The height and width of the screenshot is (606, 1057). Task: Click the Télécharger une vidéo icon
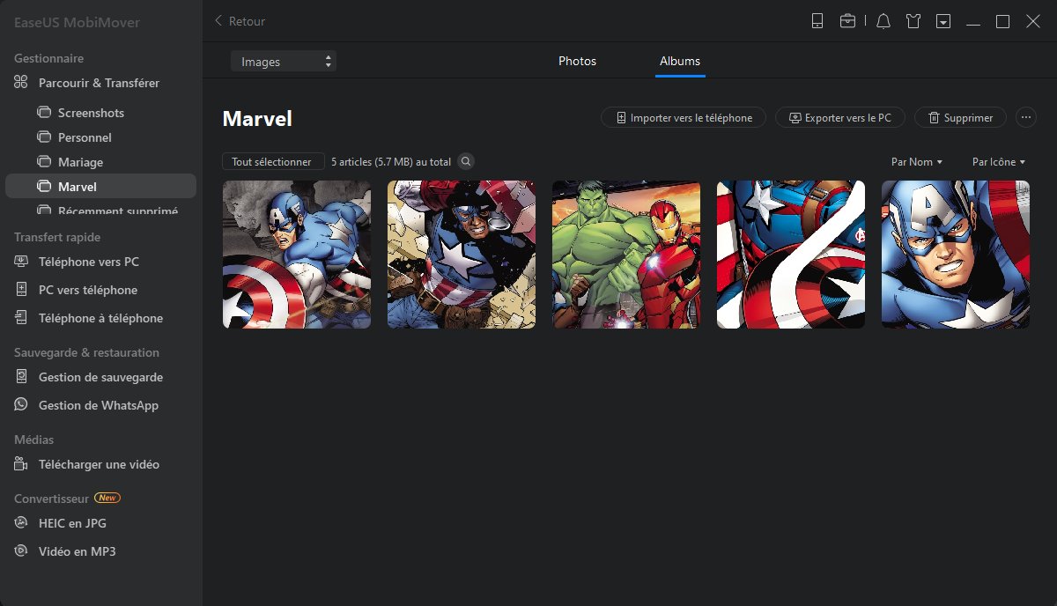coord(21,464)
